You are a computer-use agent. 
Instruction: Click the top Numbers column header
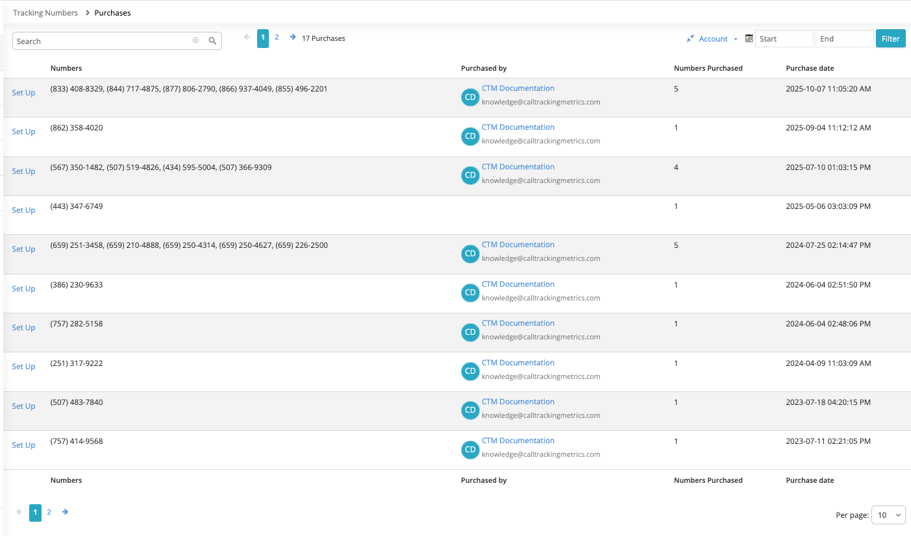[66, 68]
